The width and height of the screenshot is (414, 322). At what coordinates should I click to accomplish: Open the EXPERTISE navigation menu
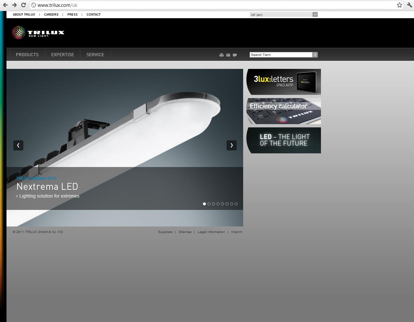(x=63, y=55)
